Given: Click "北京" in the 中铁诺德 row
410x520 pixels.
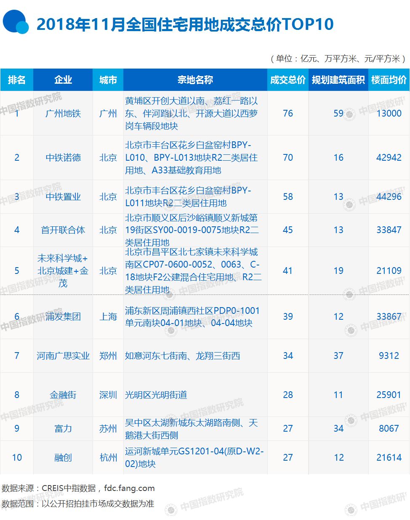Looking at the screenshot, I should point(108,158).
